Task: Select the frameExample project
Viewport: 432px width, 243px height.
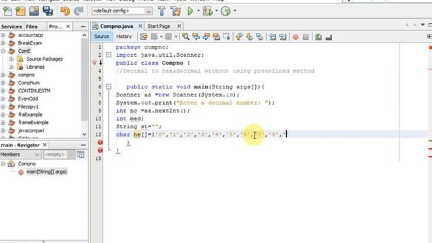Action: click(x=33, y=123)
